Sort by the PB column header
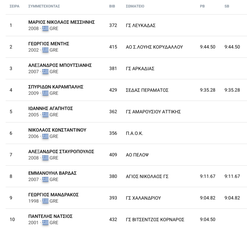Screen dimensions: 247x229 [x=202, y=6]
